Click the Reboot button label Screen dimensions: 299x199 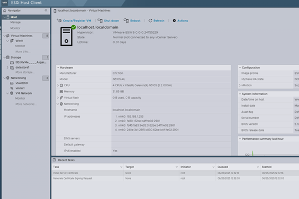point(135,20)
